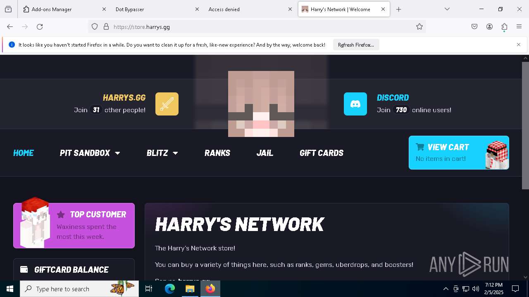Click the yellow sword server icon
Viewport: 529px width, 297px height.
click(x=167, y=104)
